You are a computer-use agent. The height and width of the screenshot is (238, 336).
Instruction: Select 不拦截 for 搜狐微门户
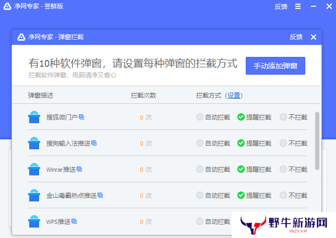[294, 117]
